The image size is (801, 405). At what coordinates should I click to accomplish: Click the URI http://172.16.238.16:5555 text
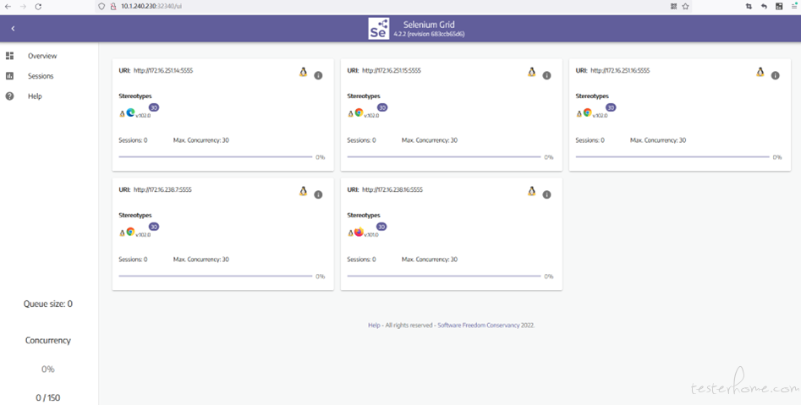click(392, 189)
